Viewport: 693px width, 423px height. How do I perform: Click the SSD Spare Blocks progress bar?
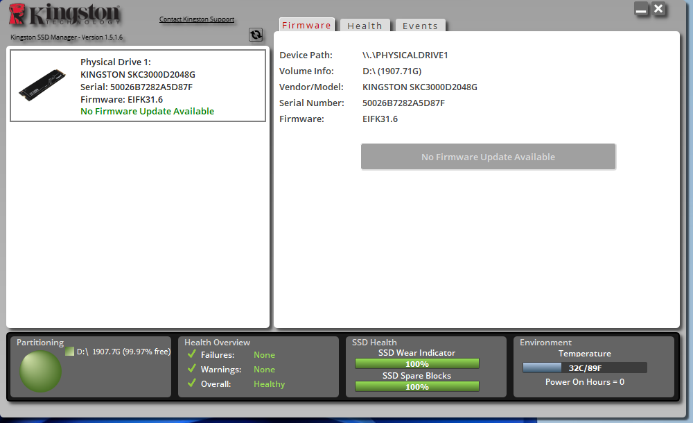tap(416, 386)
